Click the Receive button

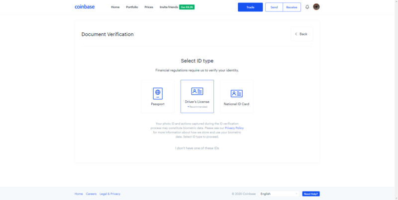[292, 7]
